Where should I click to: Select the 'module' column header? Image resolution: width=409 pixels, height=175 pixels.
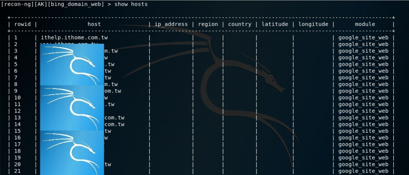point(365,24)
